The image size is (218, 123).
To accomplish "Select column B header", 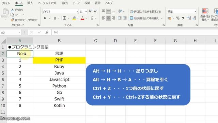I will click(x=59, y=41).
